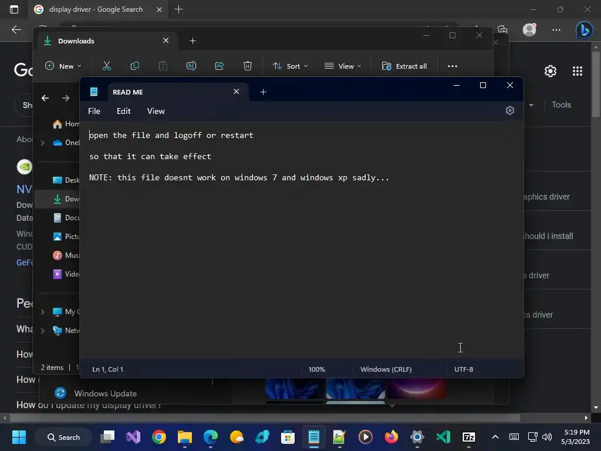Open the File menu in Notepad

click(x=94, y=111)
